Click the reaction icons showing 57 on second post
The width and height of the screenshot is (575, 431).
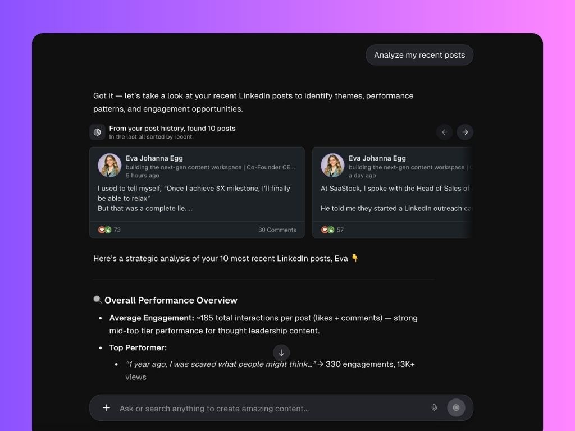(x=327, y=230)
